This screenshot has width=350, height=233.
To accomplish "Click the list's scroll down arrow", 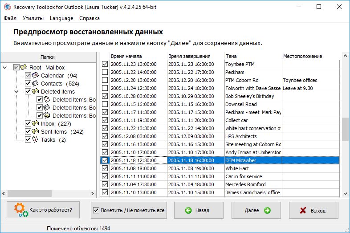I will click(x=345, y=194).
